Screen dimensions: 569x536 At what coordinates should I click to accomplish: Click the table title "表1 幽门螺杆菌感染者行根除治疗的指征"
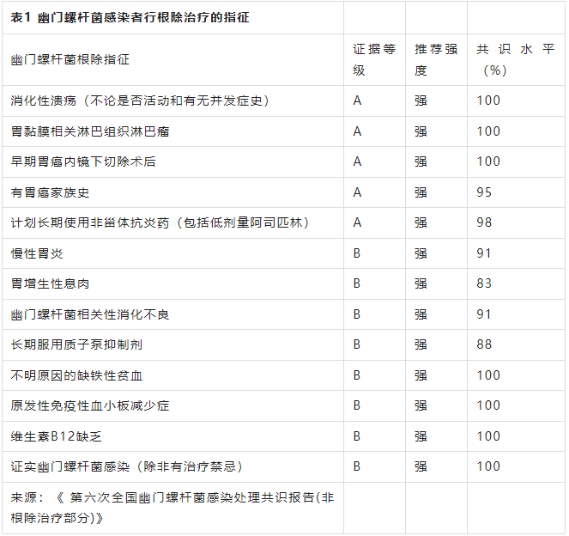click(130, 17)
